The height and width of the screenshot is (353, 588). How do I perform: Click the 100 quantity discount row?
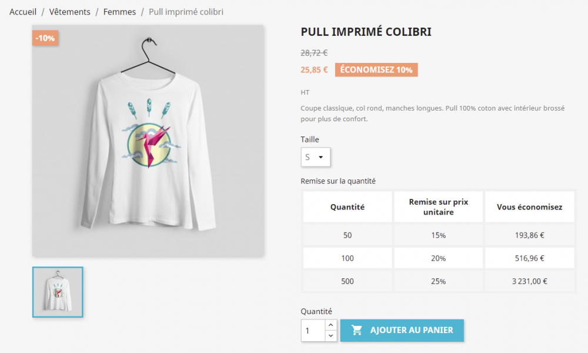(439, 258)
